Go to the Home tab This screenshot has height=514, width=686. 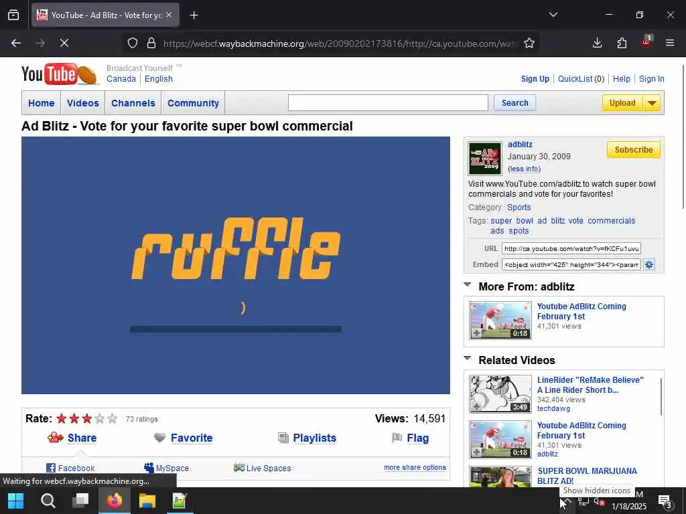42,103
